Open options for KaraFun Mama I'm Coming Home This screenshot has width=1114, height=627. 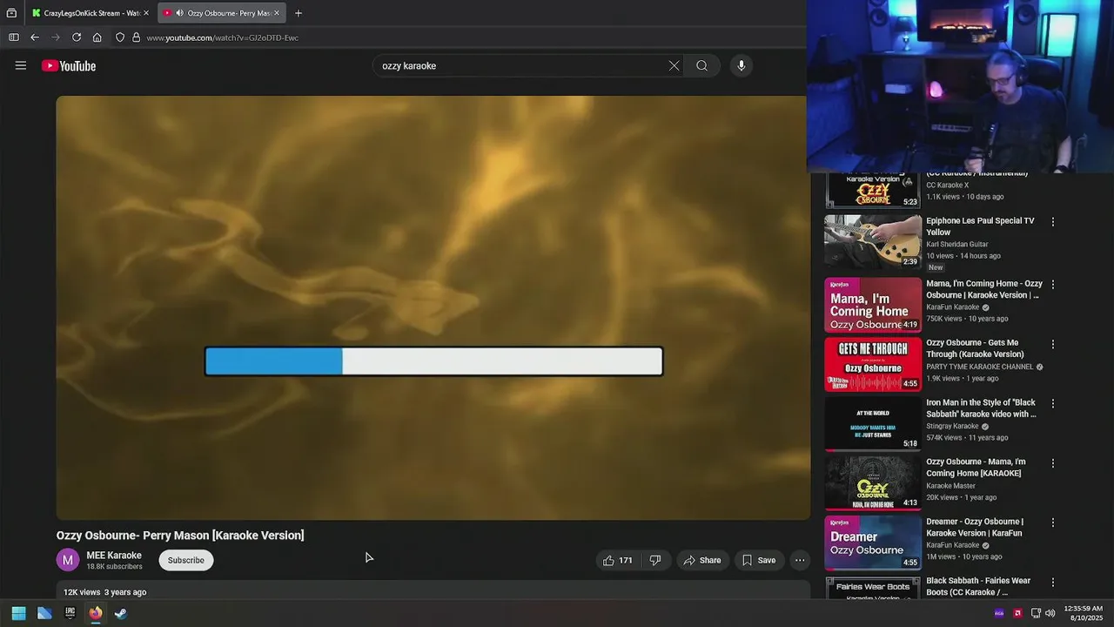pyautogui.click(x=1052, y=285)
